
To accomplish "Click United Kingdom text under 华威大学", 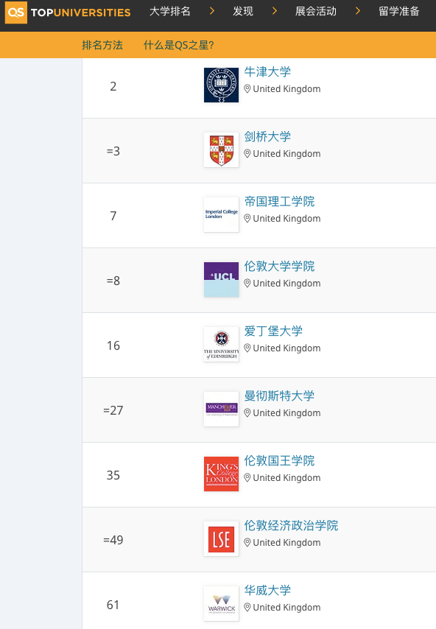I will coord(286,608).
